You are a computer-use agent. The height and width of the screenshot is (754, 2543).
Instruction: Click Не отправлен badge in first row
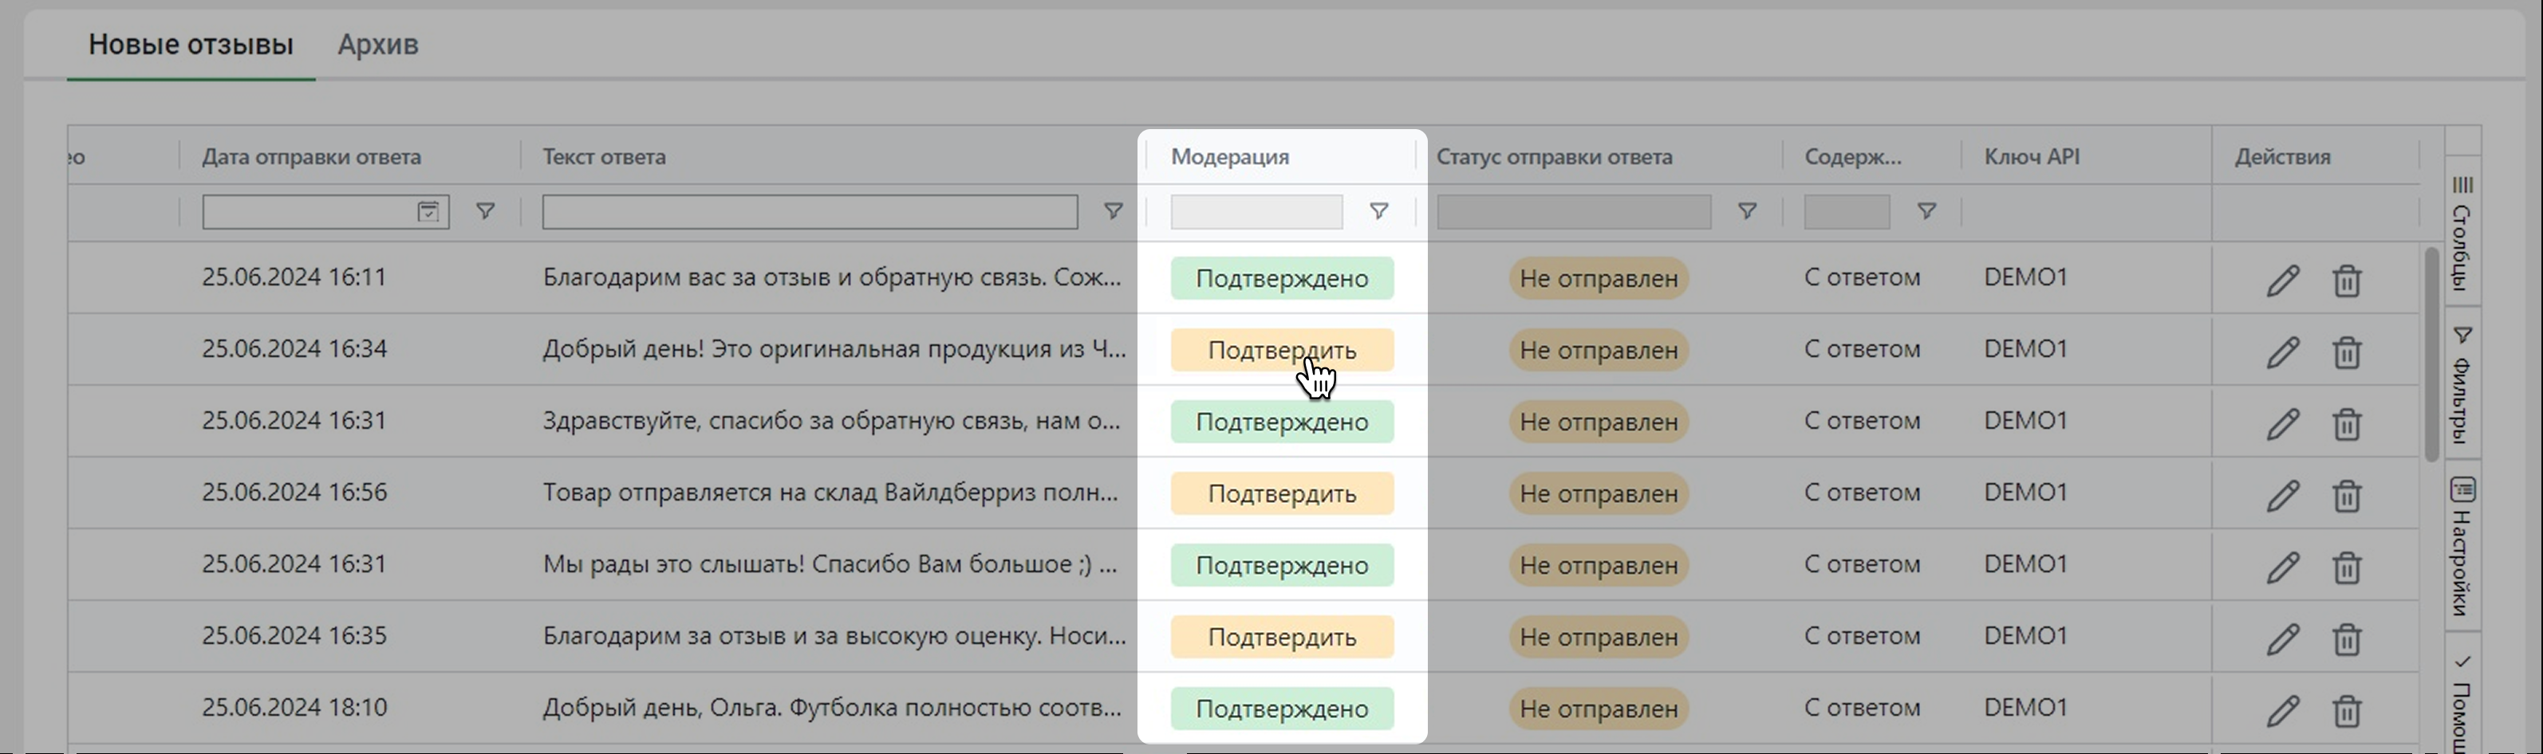pos(1599,278)
